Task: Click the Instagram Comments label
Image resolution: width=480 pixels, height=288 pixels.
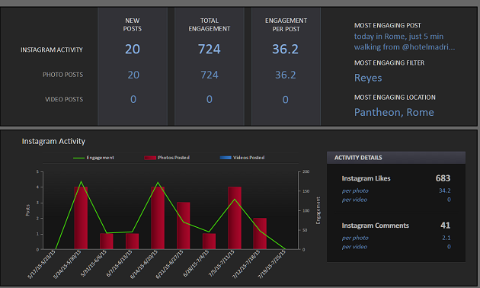Action: click(x=376, y=226)
